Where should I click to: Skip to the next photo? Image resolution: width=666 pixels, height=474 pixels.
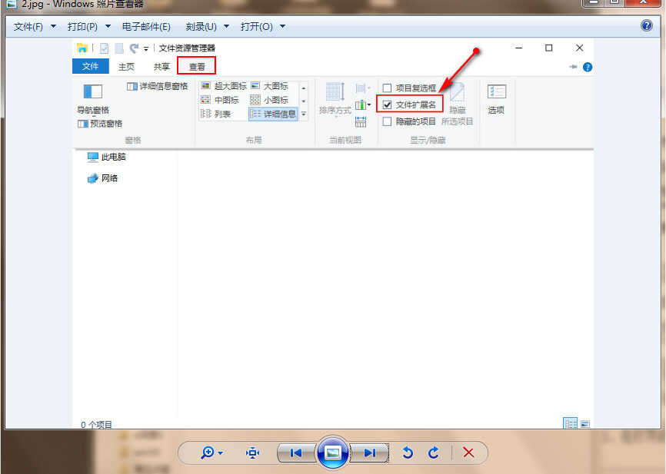tap(370, 452)
